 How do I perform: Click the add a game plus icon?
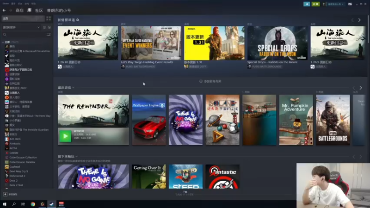[5, 194]
